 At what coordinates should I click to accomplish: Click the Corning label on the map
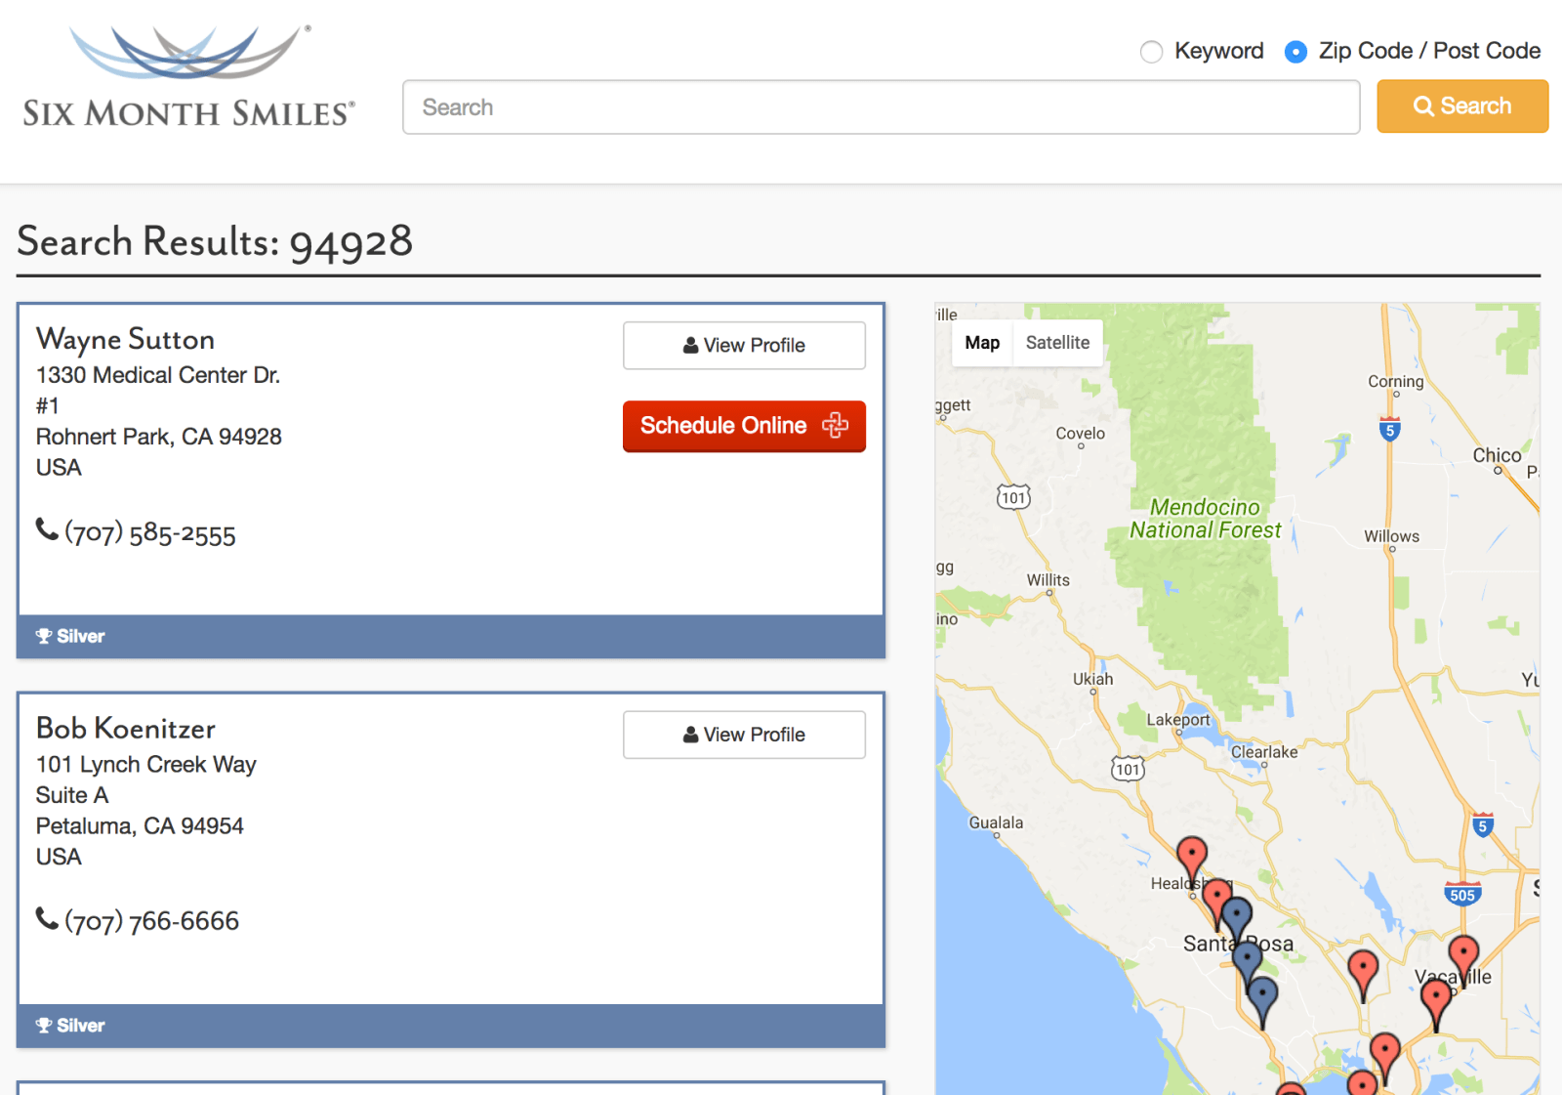point(1395,382)
